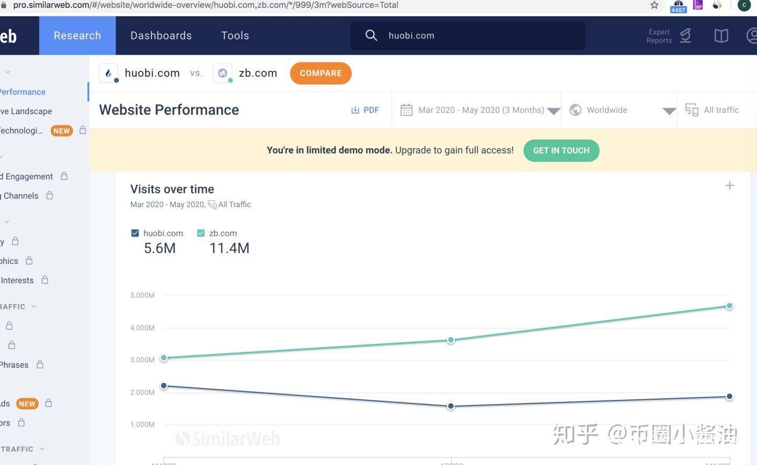757x465 pixels.
Task: Click zb.com April data point
Action: 451,340
